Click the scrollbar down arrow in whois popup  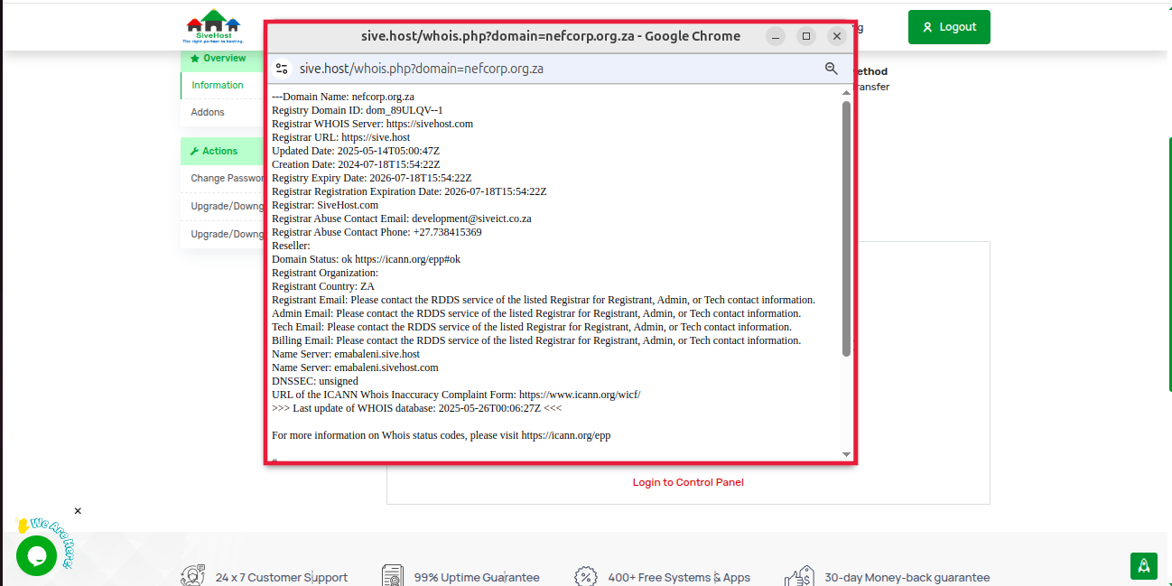tap(846, 454)
